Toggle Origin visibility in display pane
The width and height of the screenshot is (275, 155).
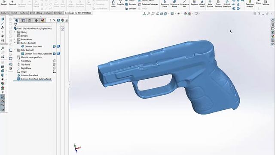[54, 72]
